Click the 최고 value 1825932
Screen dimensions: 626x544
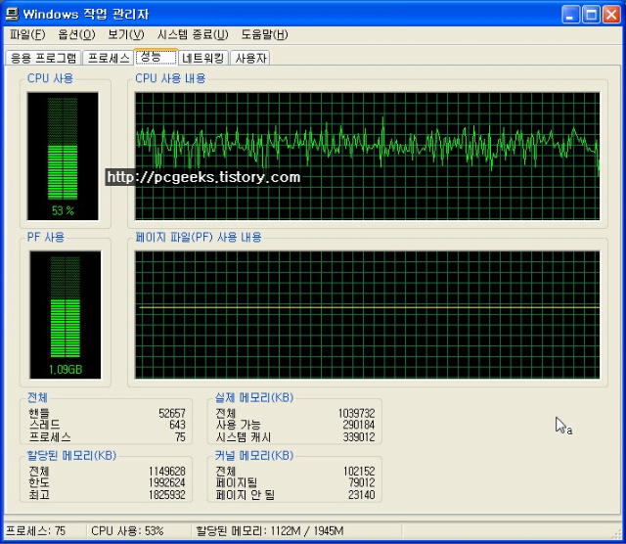click(x=167, y=495)
